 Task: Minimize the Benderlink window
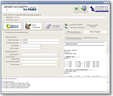coord(104,3)
